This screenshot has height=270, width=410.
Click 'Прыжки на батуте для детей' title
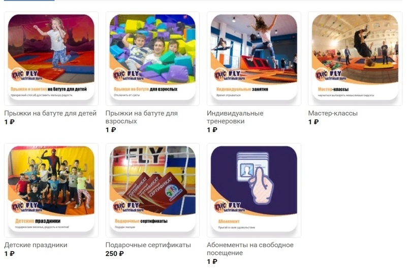coord(50,113)
